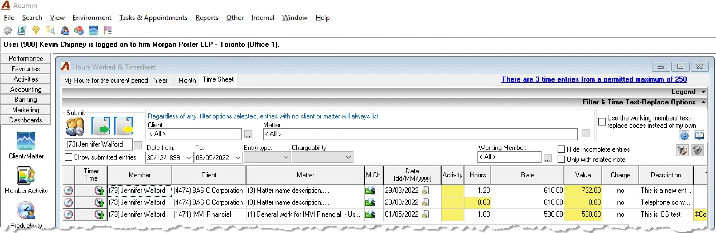Open the dollar-sign document toolbar icon

22,30
